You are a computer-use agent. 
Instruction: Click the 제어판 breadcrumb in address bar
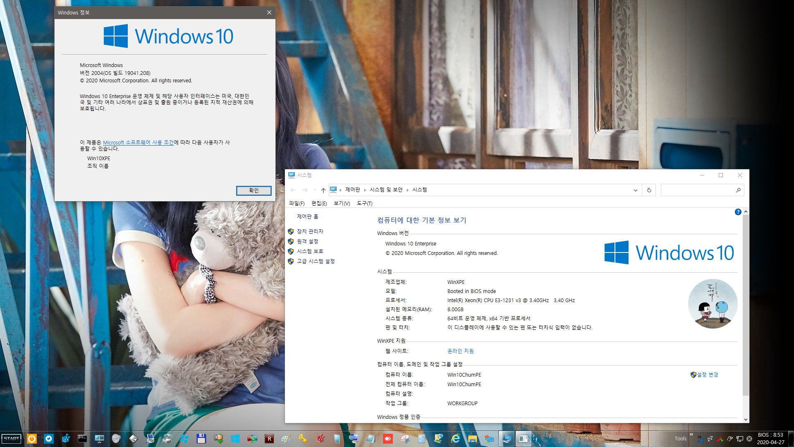pos(352,190)
